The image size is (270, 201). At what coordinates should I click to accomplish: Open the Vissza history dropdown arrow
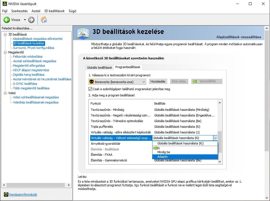(x=25, y=20)
